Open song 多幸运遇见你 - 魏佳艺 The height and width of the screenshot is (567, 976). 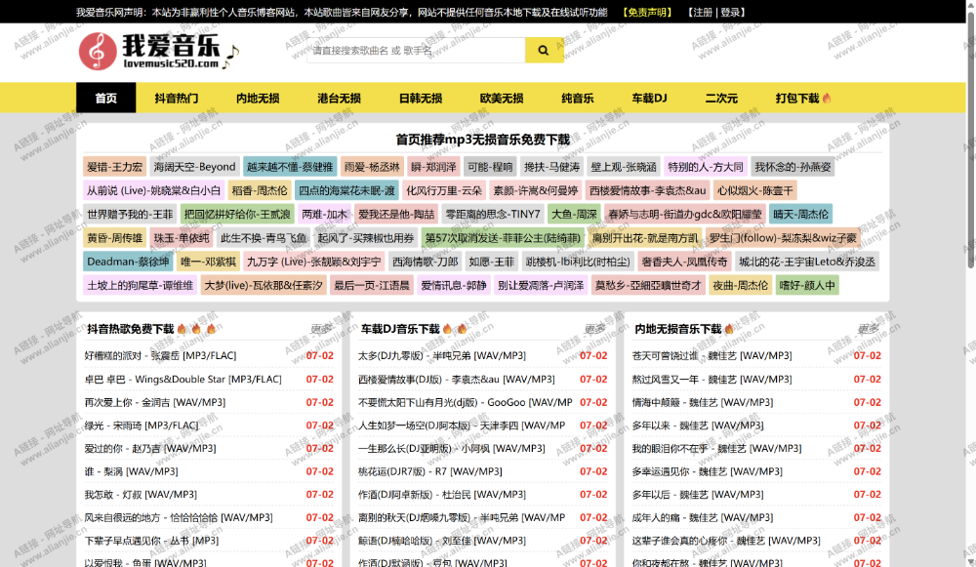(x=707, y=471)
